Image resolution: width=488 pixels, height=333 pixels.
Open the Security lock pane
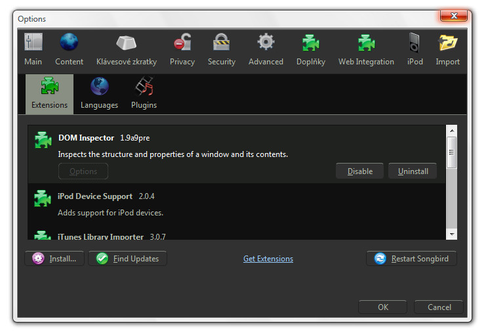coord(221,50)
